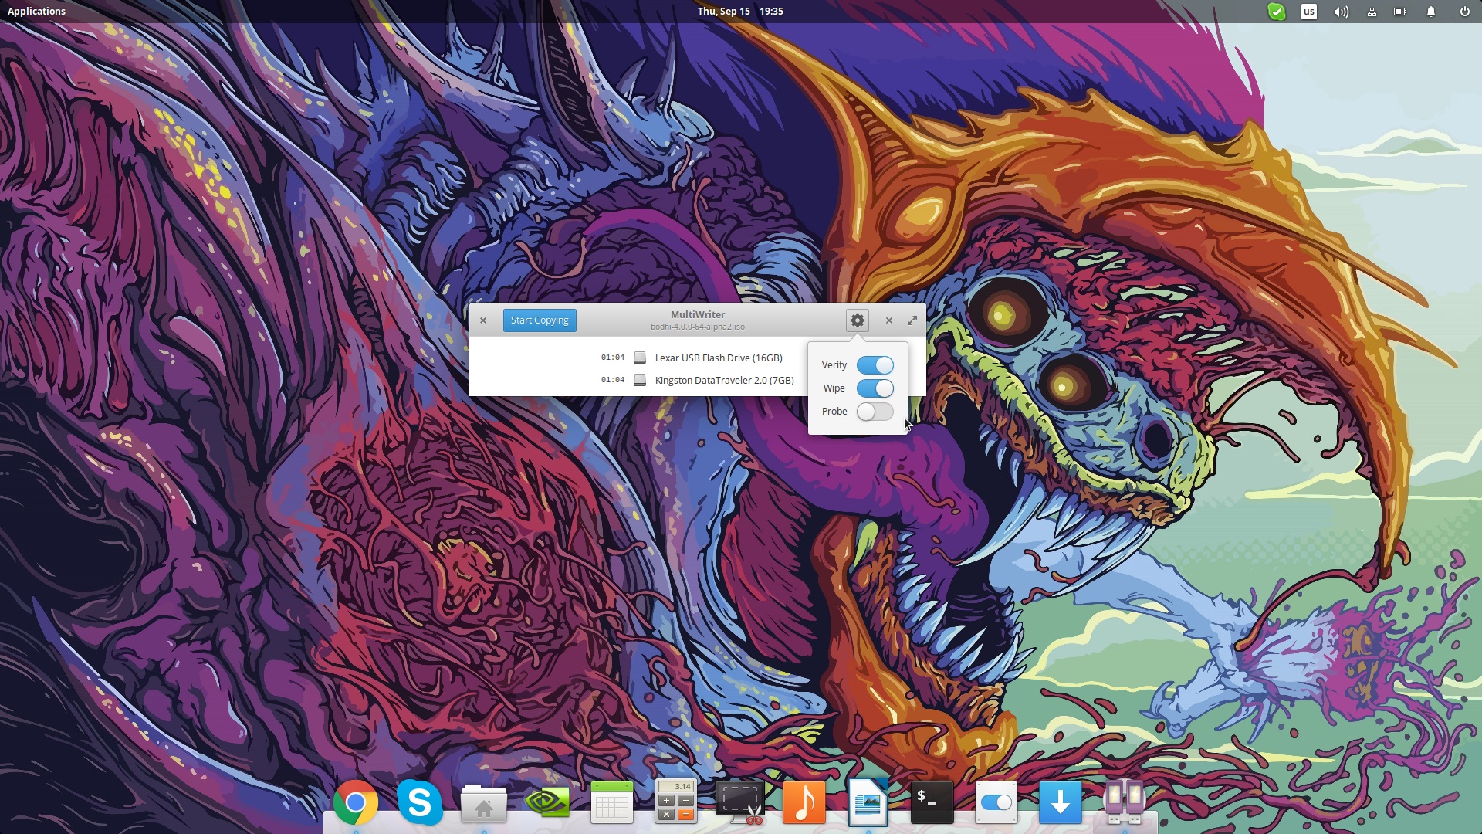This screenshot has height=834, width=1482.
Task: Open the network indicator
Action: point(1372,12)
